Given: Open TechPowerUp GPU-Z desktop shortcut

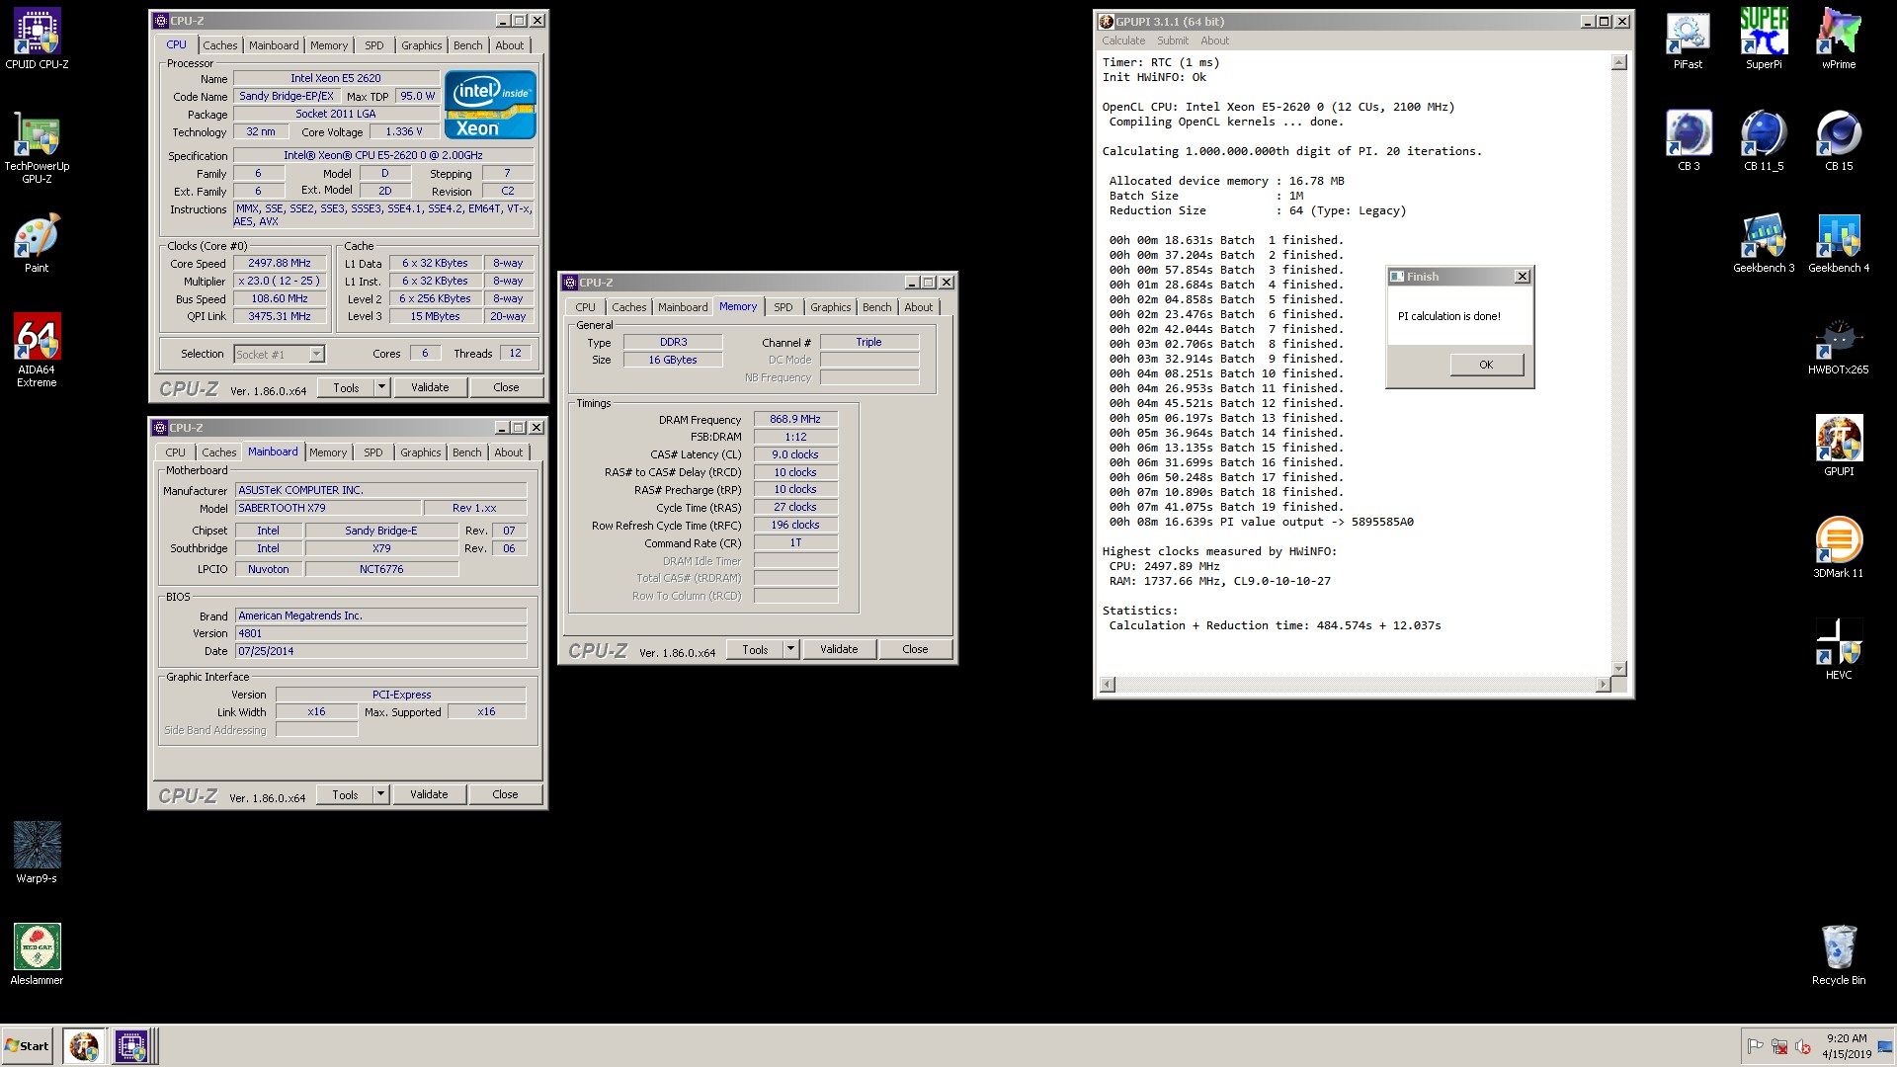Looking at the screenshot, I should [x=37, y=148].
